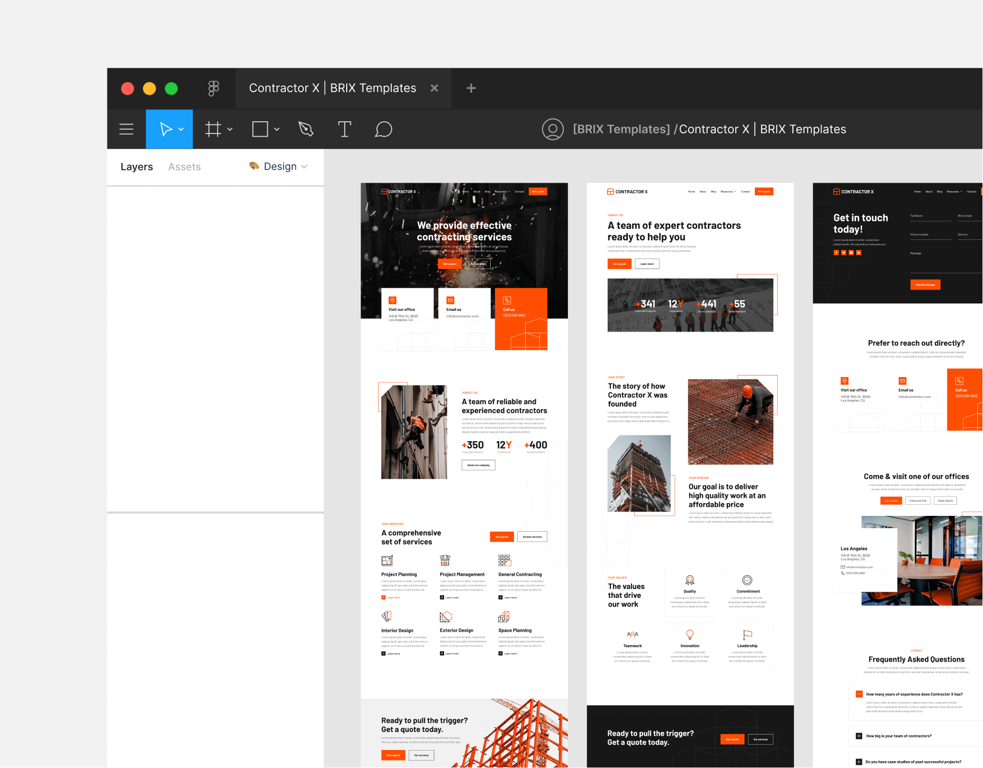983x768 pixels.
Task: Click the Project Planning service icon
Action: click(387, 560)
